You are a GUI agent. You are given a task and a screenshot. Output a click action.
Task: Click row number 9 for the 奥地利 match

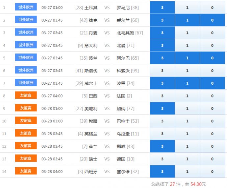pyautogui.click(x=4, y=109)
